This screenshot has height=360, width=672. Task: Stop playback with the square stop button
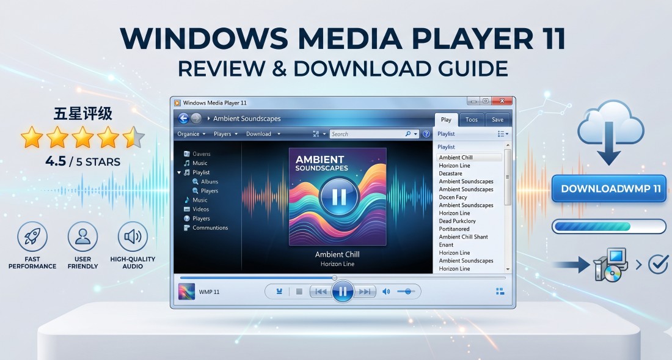(299, 292)
